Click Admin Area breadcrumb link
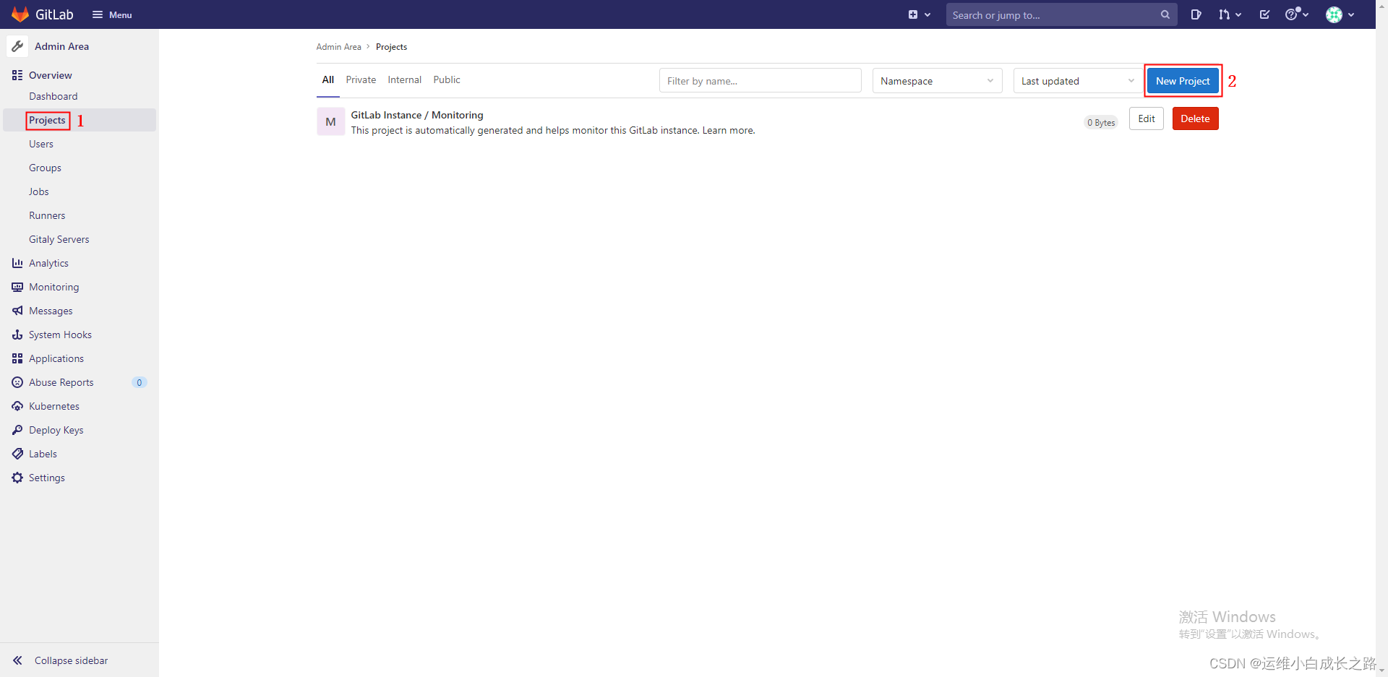Viewport: 1388px width, 677px height. click(338, 47)
